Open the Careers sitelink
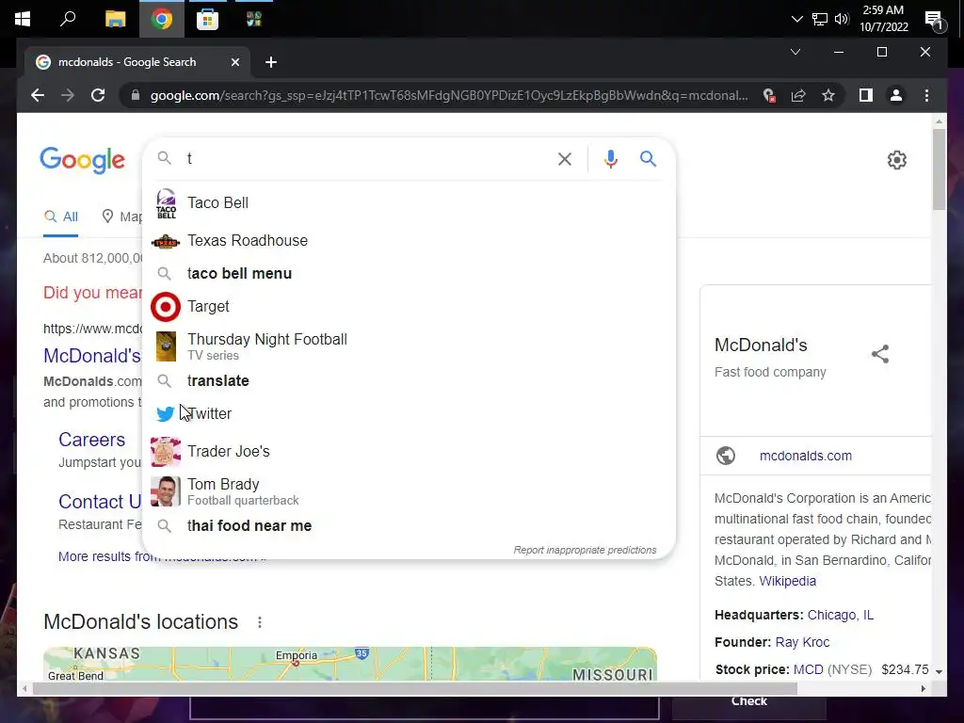964x723 pixels. (91, 440)
